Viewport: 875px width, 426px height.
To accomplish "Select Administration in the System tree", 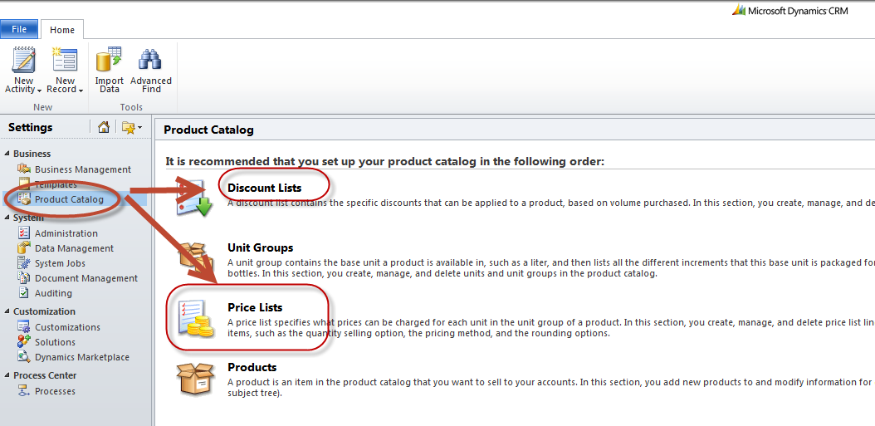I will (66, 233).
